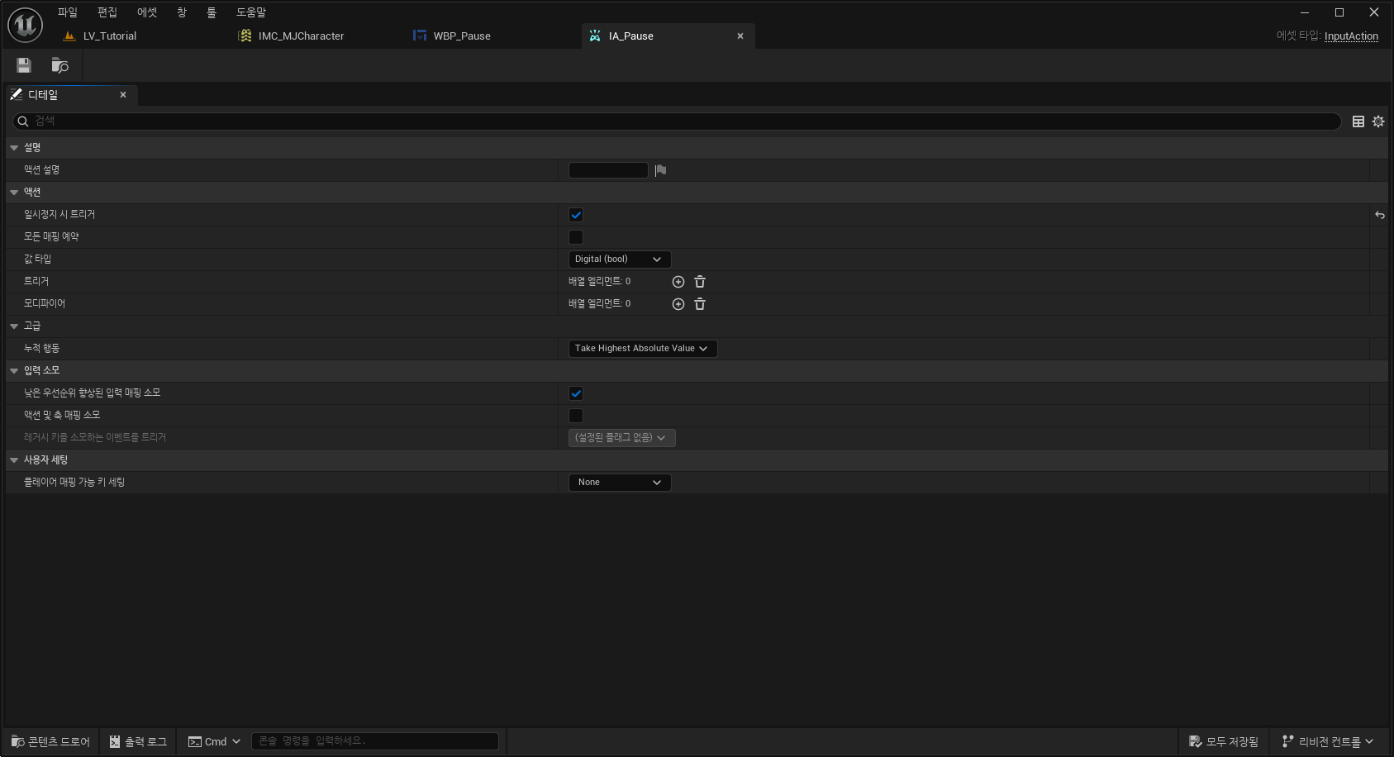Click the 트리거 property label
Viewport: 1394px width, 757px height.
[36, 282]
